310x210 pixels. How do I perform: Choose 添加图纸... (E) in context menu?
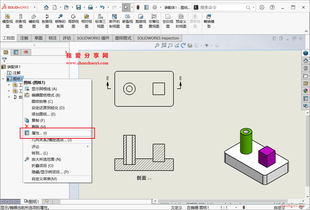click(x=57, y=114)
